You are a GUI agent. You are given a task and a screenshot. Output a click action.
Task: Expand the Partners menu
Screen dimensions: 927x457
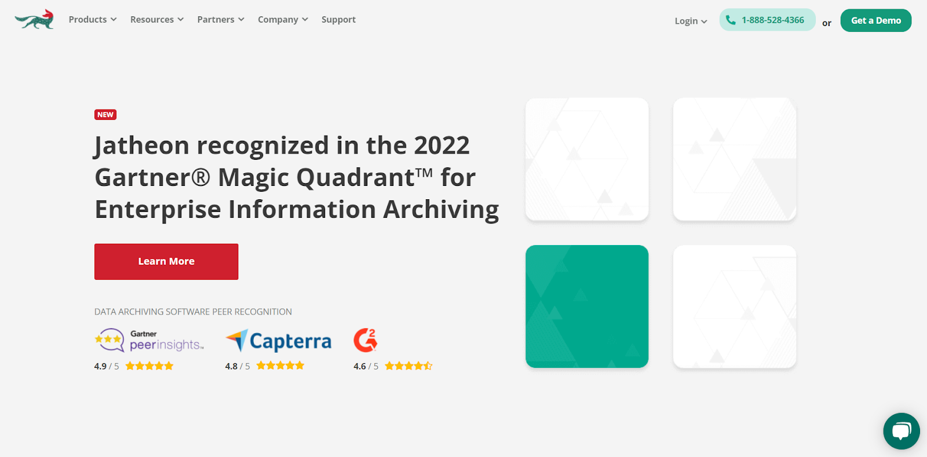point(221,20)
